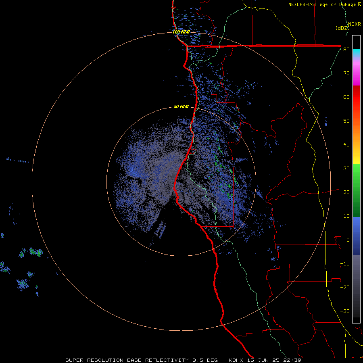This screenshot has height=363, width=363.
Task: Click the -20 value on dBZ scale
Action: point(345,288)
